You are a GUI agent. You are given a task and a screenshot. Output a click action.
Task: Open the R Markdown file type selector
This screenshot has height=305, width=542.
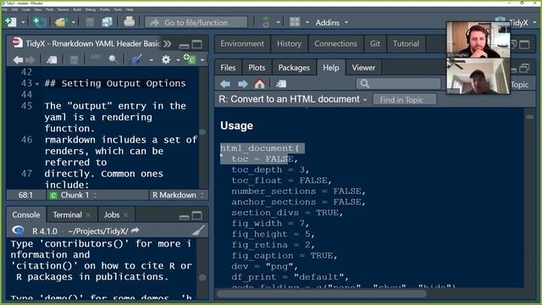[x=178, y=195]
